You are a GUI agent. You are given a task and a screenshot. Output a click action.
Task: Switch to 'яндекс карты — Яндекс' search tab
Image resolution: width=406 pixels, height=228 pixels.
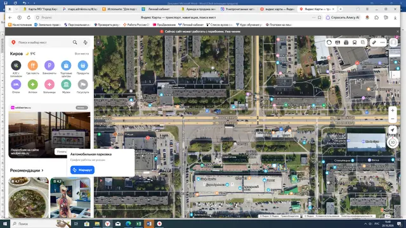(x=278, y=9)
